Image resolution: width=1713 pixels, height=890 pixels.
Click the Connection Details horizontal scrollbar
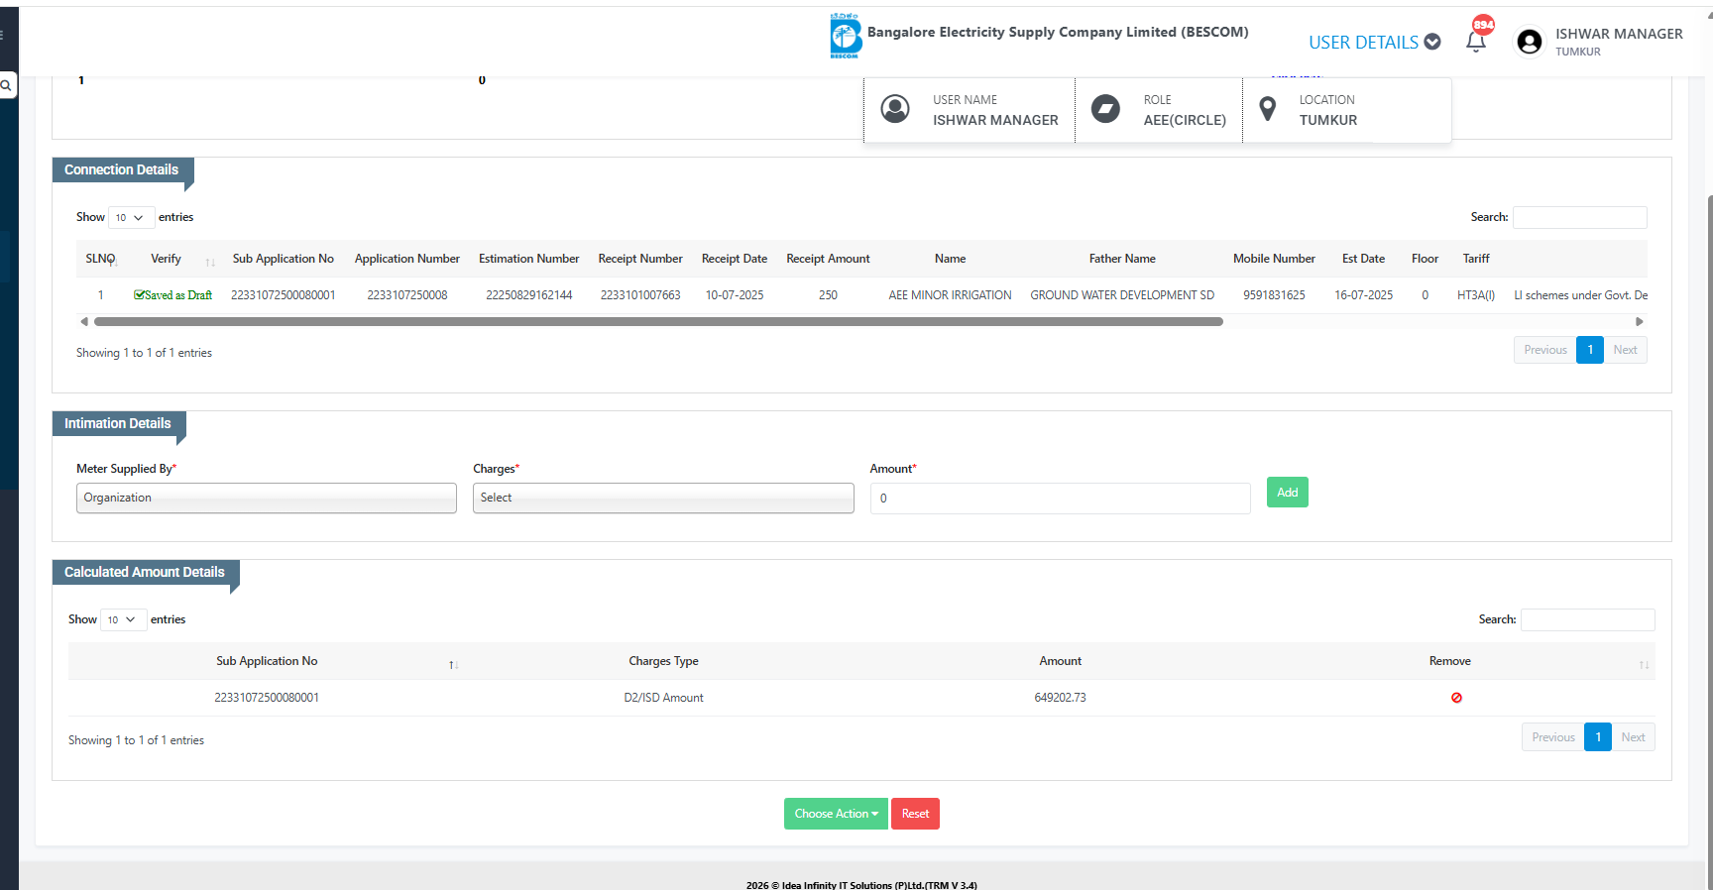658,322
